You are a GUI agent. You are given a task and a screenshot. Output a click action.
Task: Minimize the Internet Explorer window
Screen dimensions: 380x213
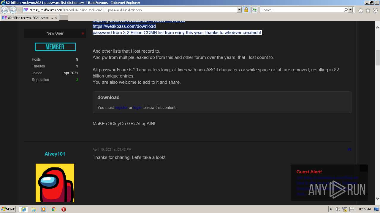[x=366, y=2]
